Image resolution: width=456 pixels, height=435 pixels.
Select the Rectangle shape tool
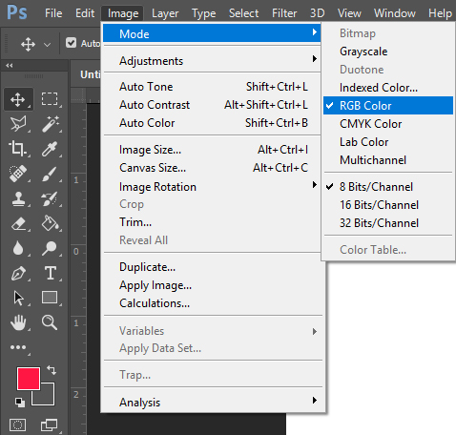50,299
